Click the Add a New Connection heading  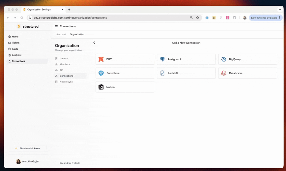pyautogui.click(x=186, y=43)
